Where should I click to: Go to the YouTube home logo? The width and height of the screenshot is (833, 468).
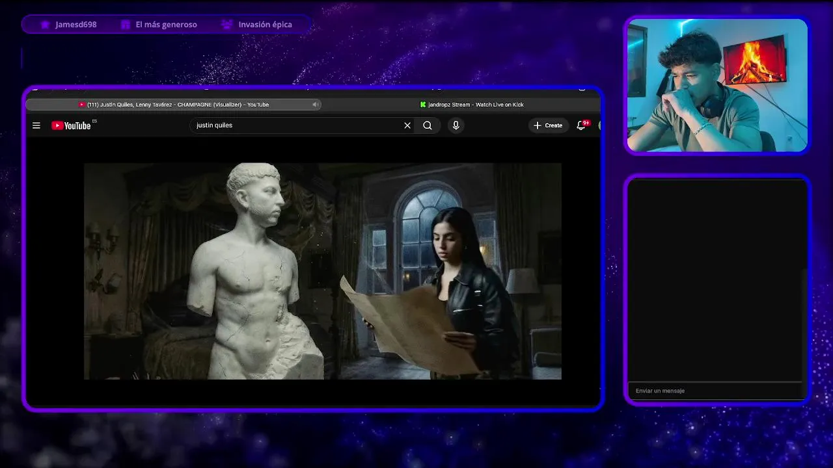point(72,125)
